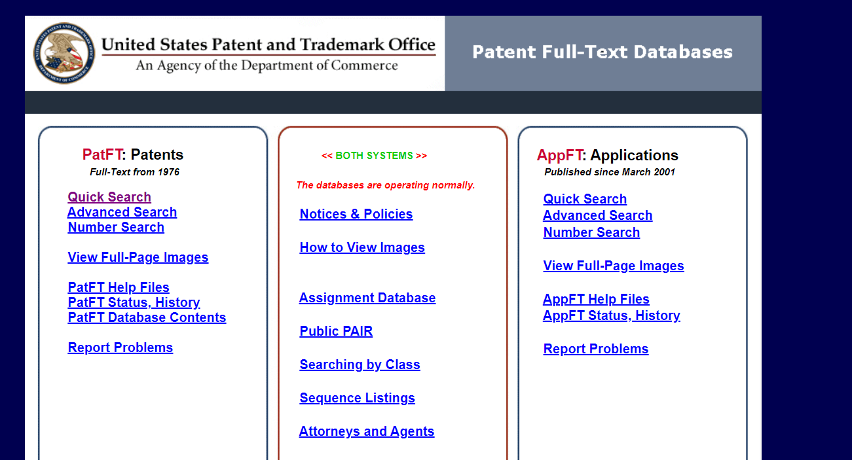Image resolution: width=852 pixels, height=460 pixels.
Task: Open Attorneys and Agents link
Action: point(367,431)
